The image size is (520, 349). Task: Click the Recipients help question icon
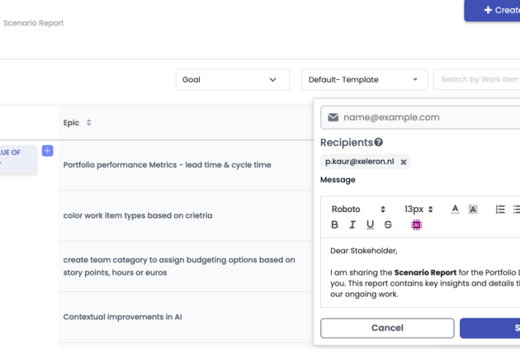pos(379,143)
